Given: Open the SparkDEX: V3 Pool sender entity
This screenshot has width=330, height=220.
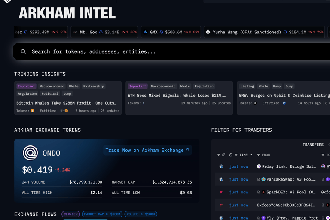Looking at the screenshot, I should tap(291, 192).
